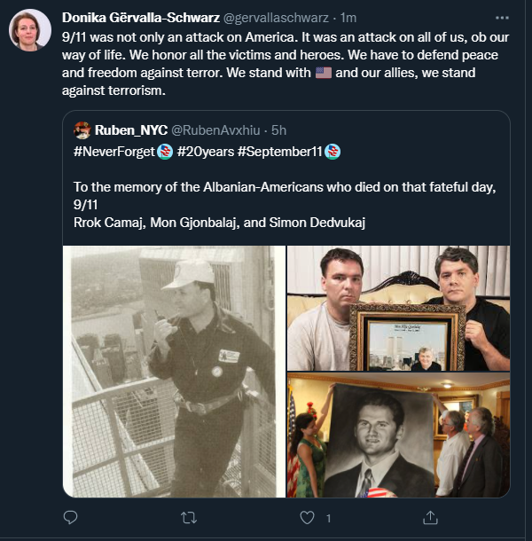This screenshot has width=532, height=541.
Task: Open the photo of the charcoal portrait unveiling
Action: click(x=398, y=435)
